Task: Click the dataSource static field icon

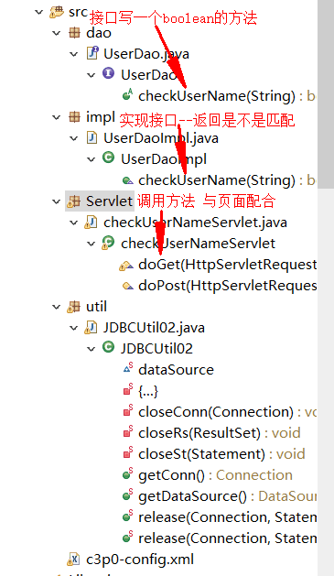Action: click(x=128, y=368)
